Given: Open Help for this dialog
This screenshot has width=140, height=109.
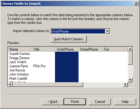Looking at the screenshot, I should pos(125,102).
